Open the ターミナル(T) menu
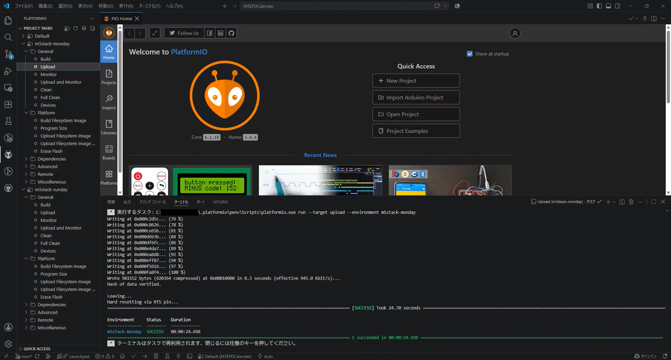 (150, 6)
